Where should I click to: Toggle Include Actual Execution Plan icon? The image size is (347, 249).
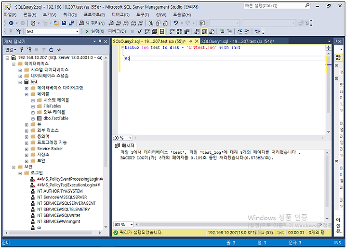tap(172, 32)
